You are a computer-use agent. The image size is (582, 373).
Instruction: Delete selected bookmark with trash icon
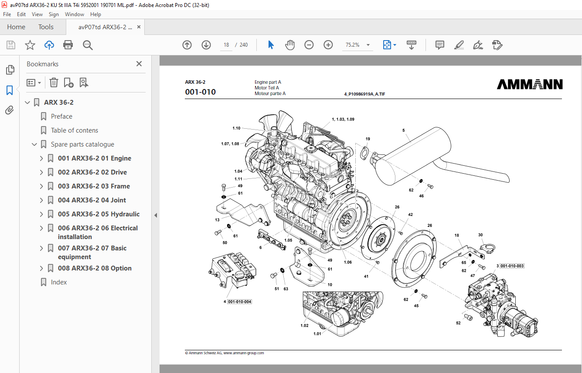pos(54,82)
